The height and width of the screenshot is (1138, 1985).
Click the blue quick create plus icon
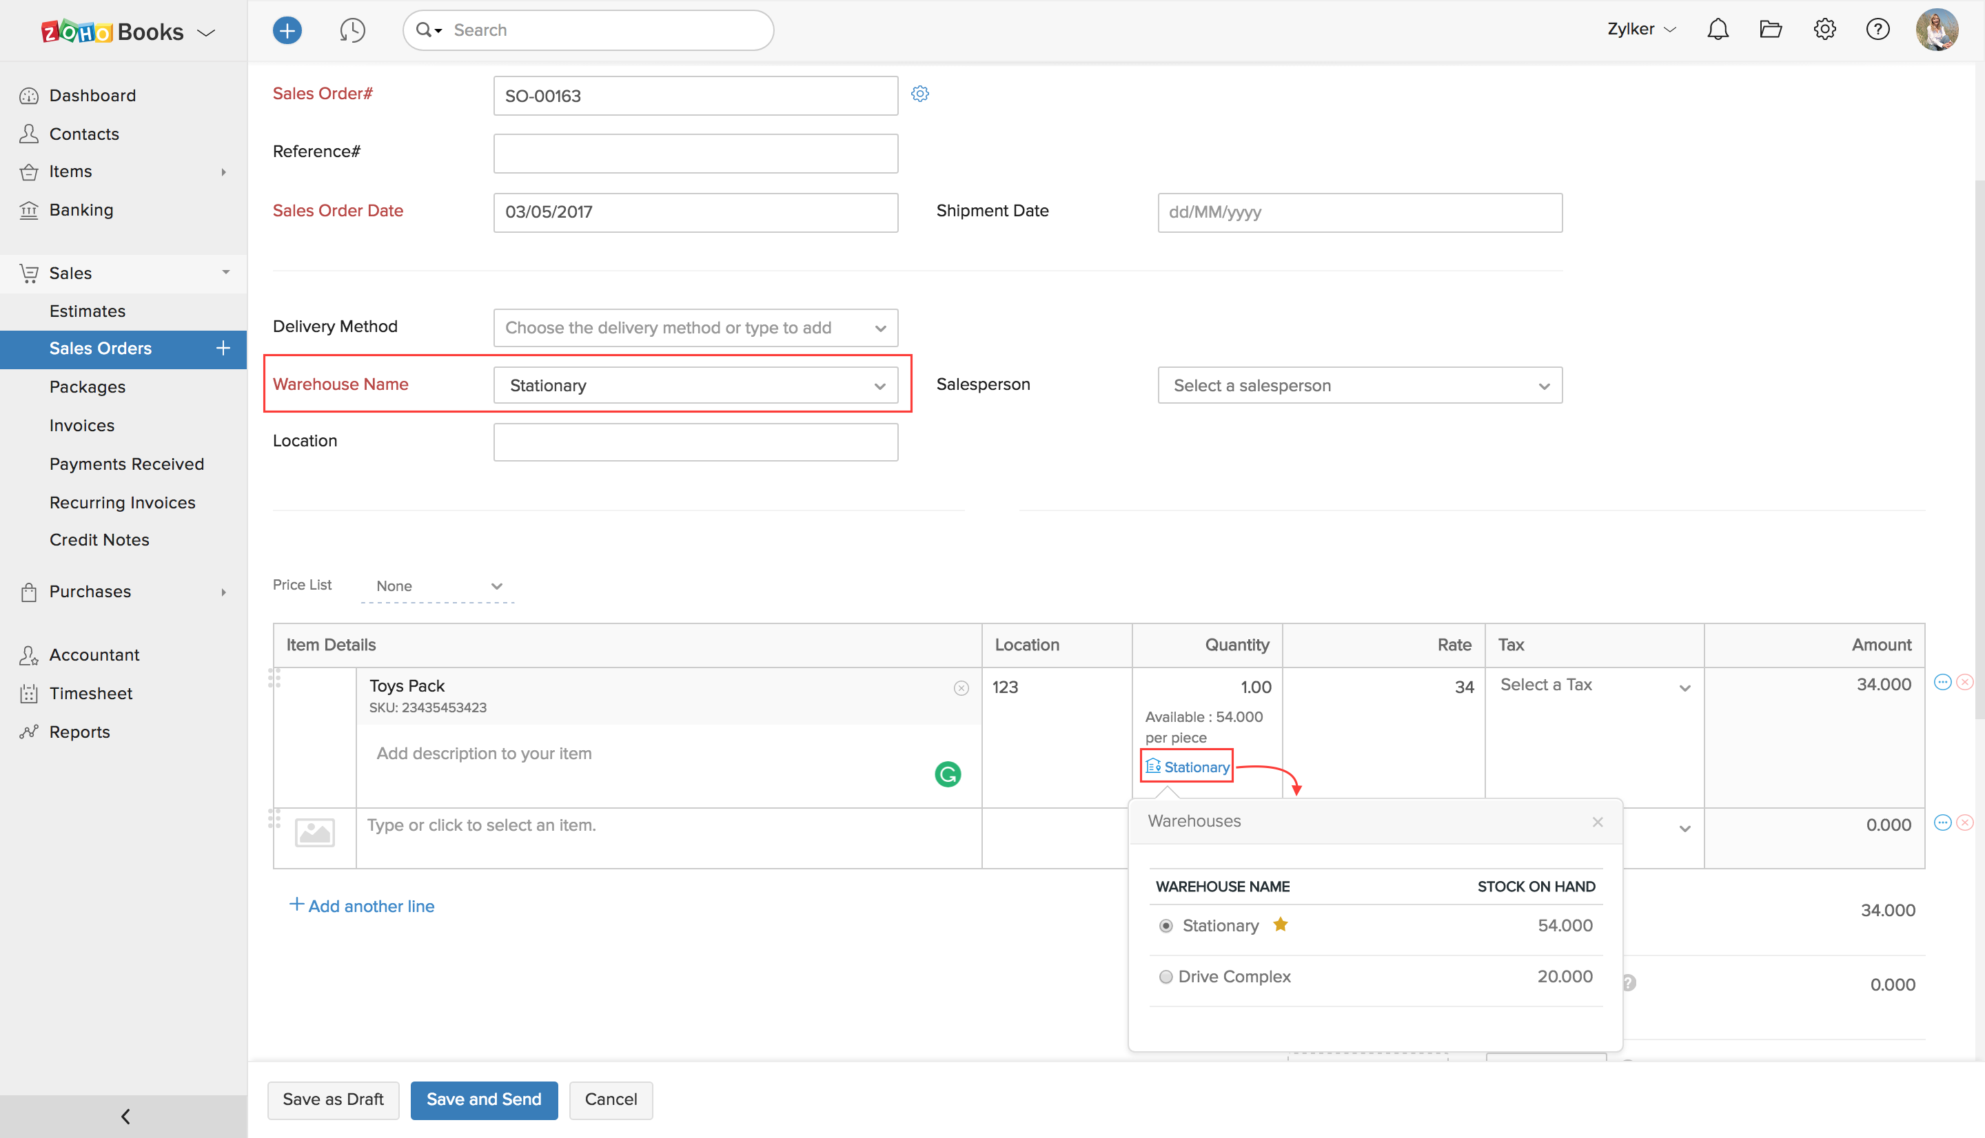click(x=287, y=30)
